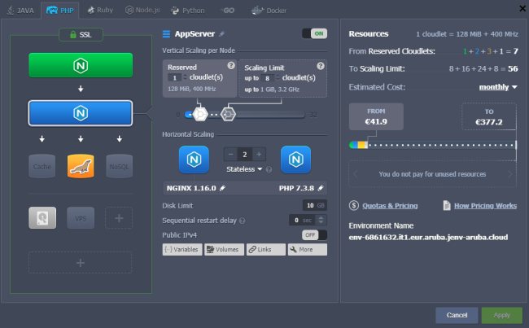This screenshot has width=529, height=328.
Task: Select the GO tab
Action: 228,11
